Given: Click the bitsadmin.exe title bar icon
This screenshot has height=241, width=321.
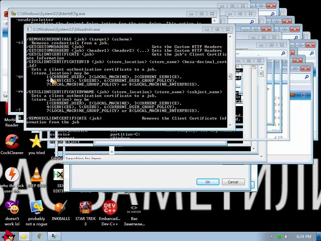Looking at the screenshot, I should 29,29.
